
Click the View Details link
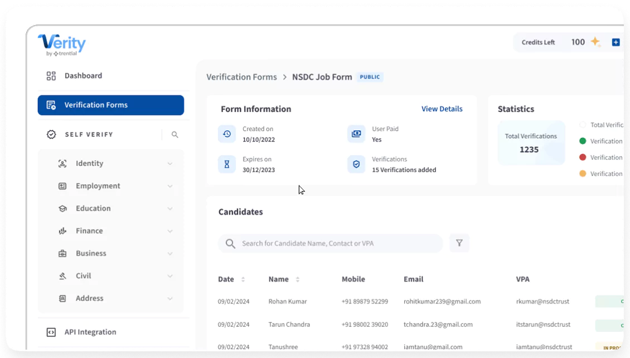tap(442, 109)
